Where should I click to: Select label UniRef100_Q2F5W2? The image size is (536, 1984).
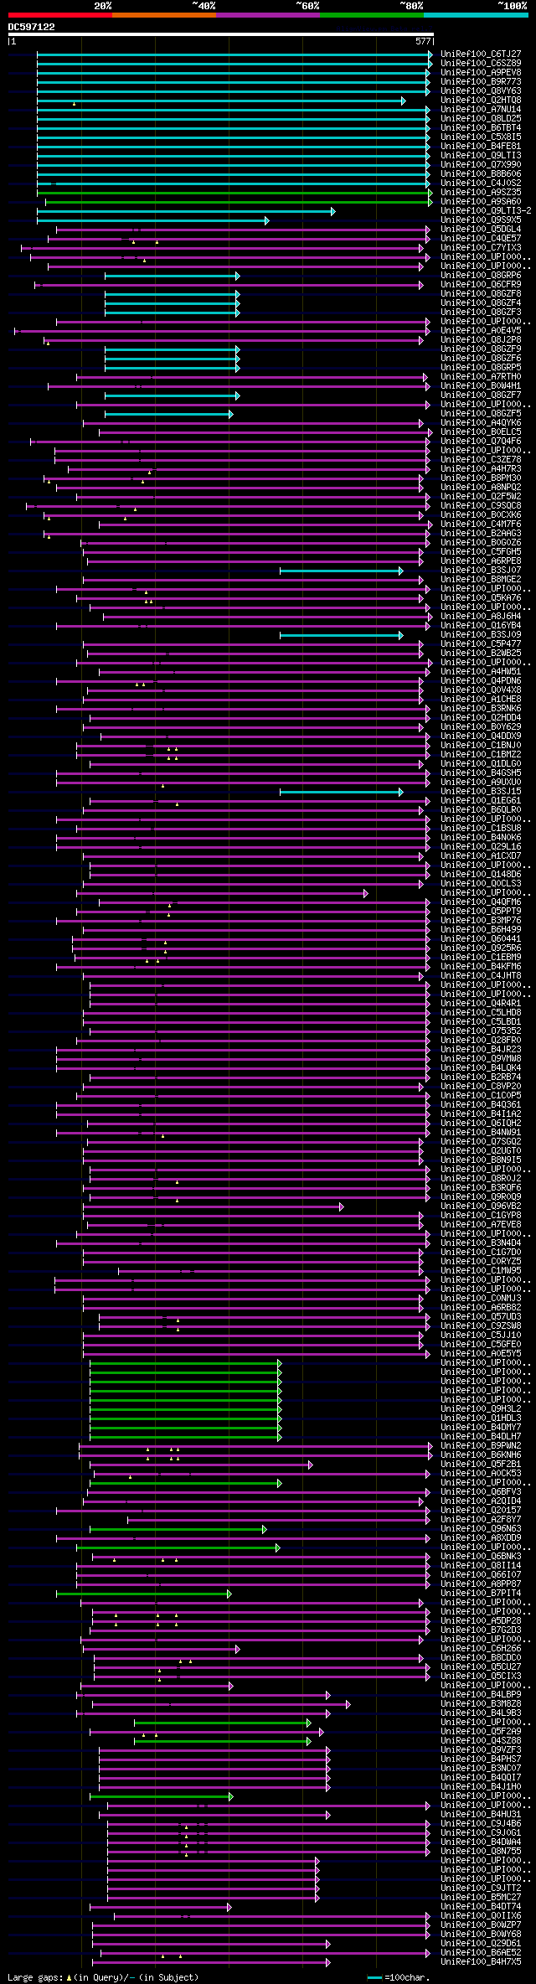pyautogui.click(x=481, y=496)
